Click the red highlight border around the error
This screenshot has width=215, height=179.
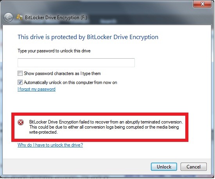(x=100, y=114)
